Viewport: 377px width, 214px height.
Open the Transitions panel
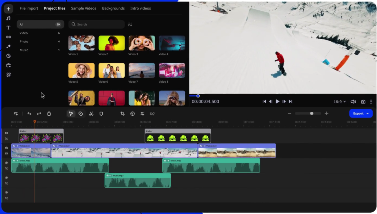click(8, 37)
